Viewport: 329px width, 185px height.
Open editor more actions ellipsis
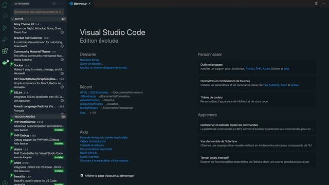tap(323, 4)
